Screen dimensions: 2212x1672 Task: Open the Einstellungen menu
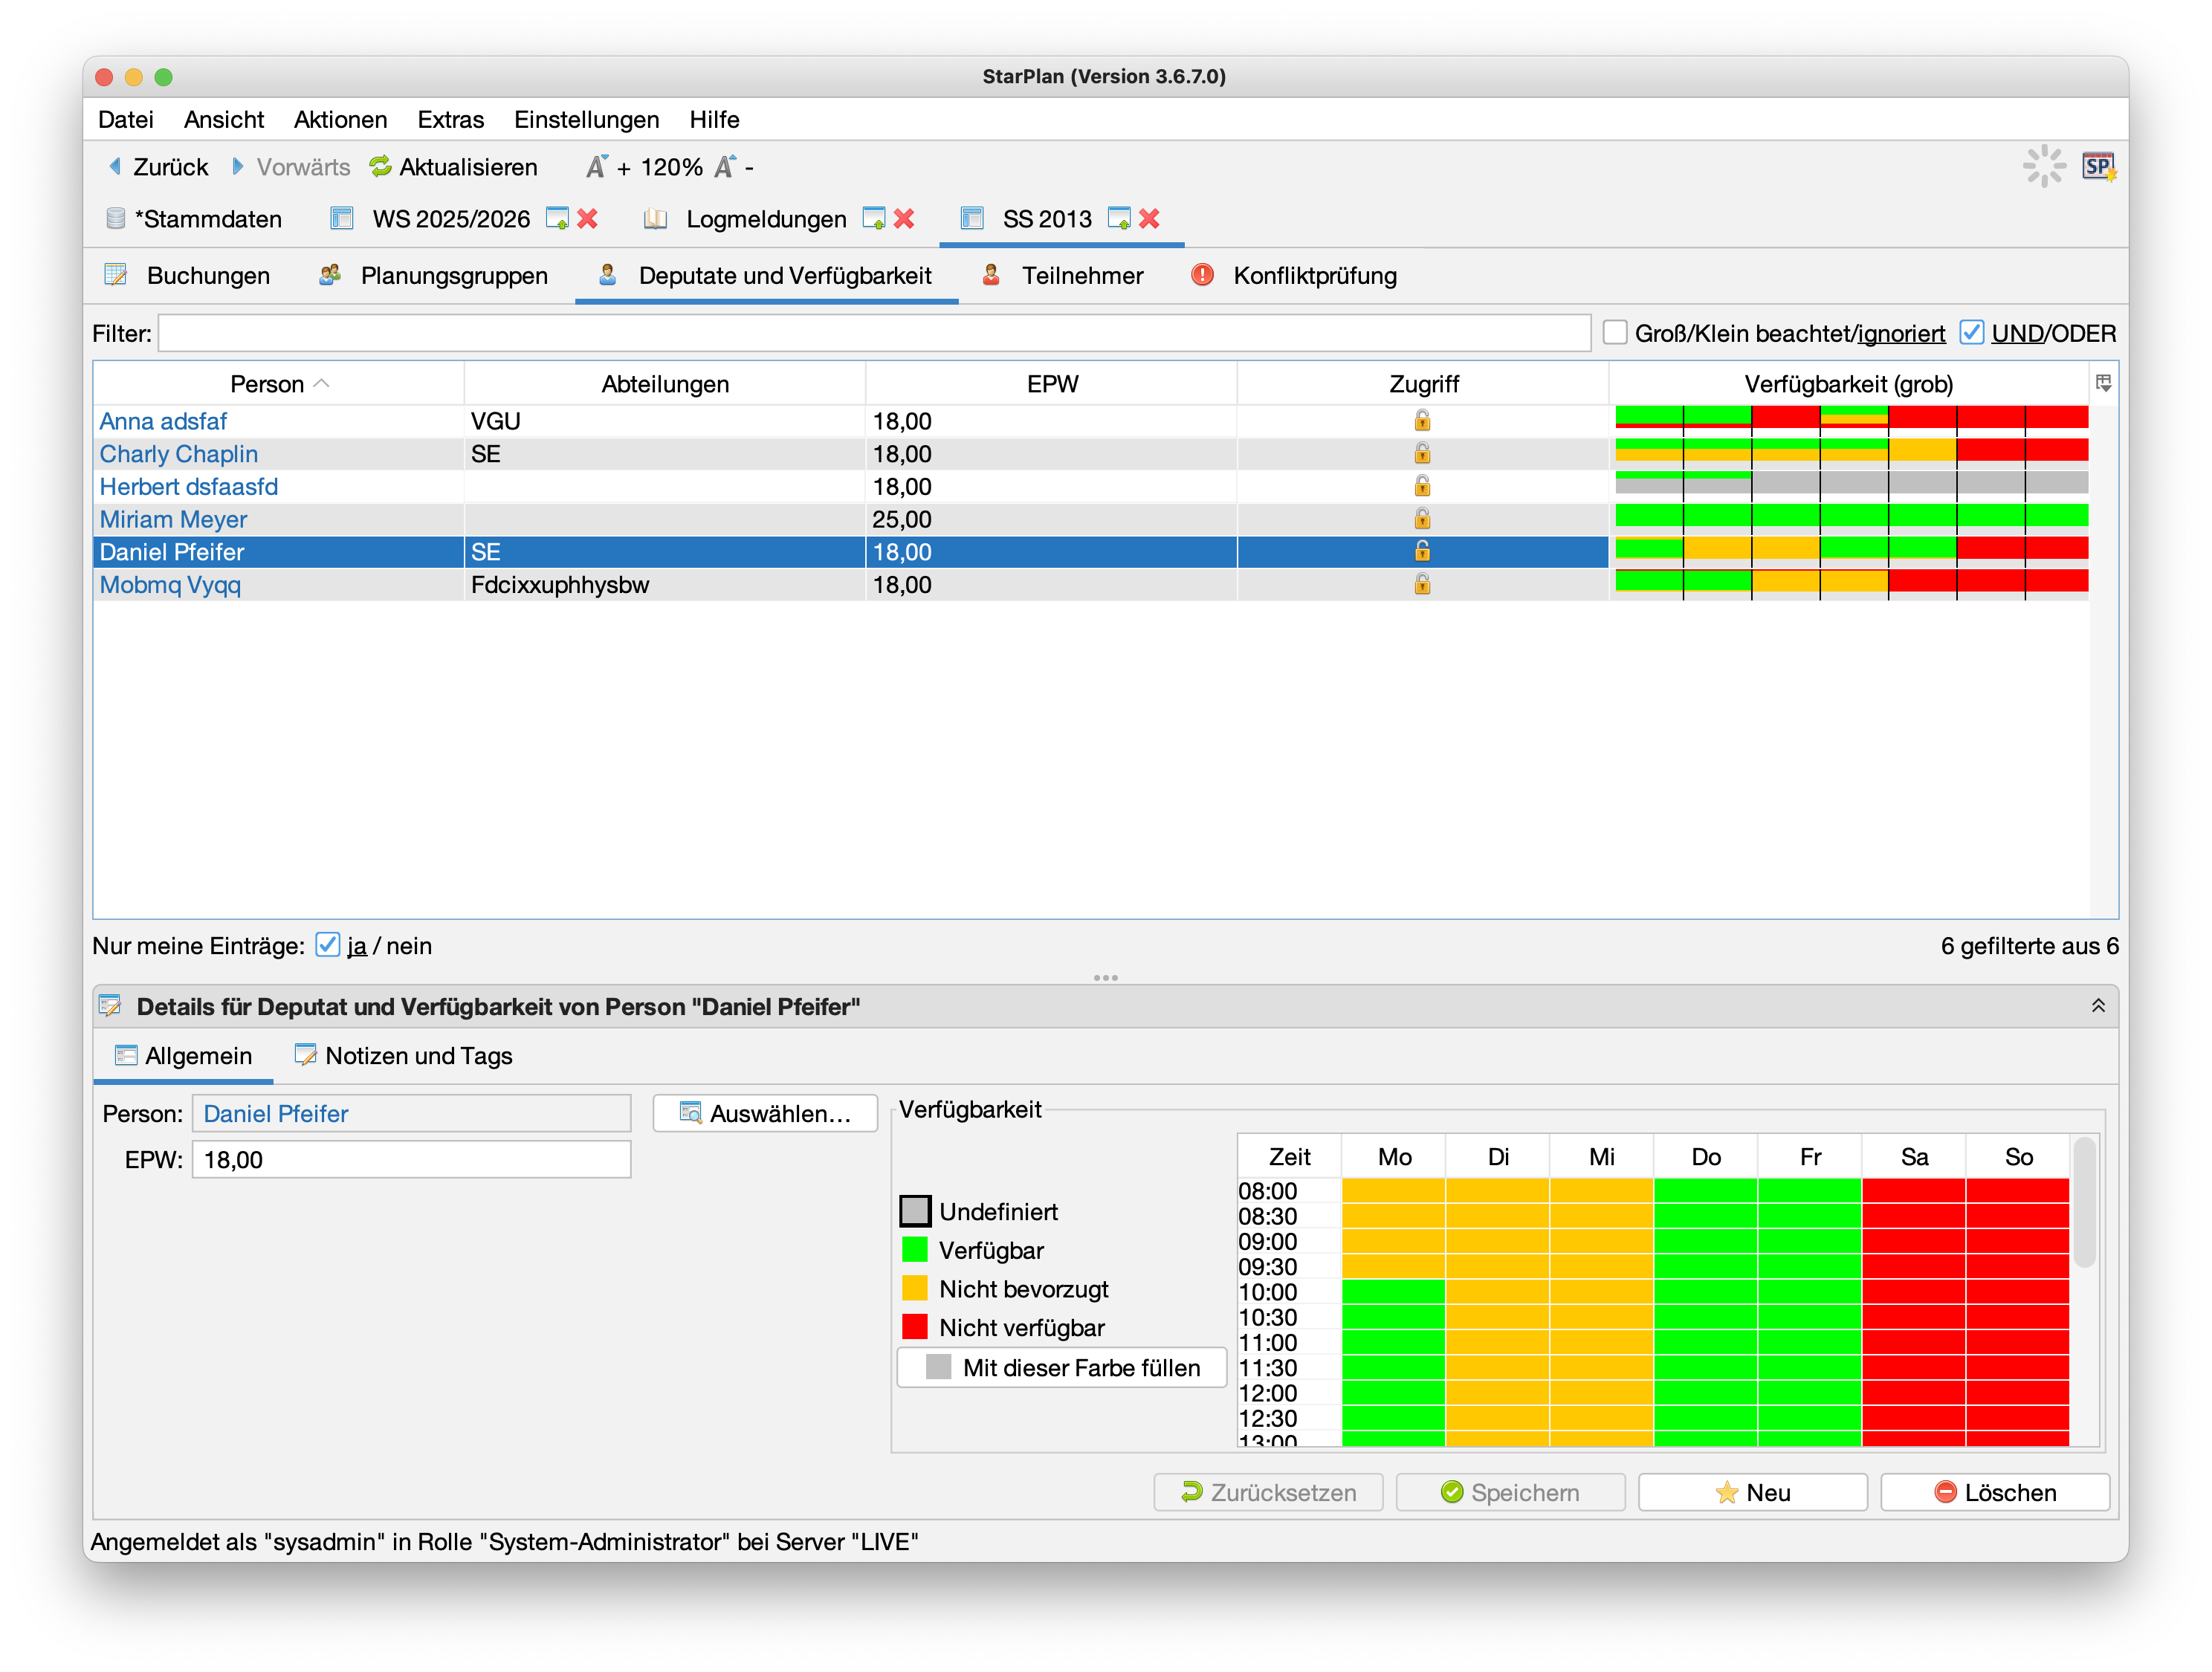(x=586, y=120)
